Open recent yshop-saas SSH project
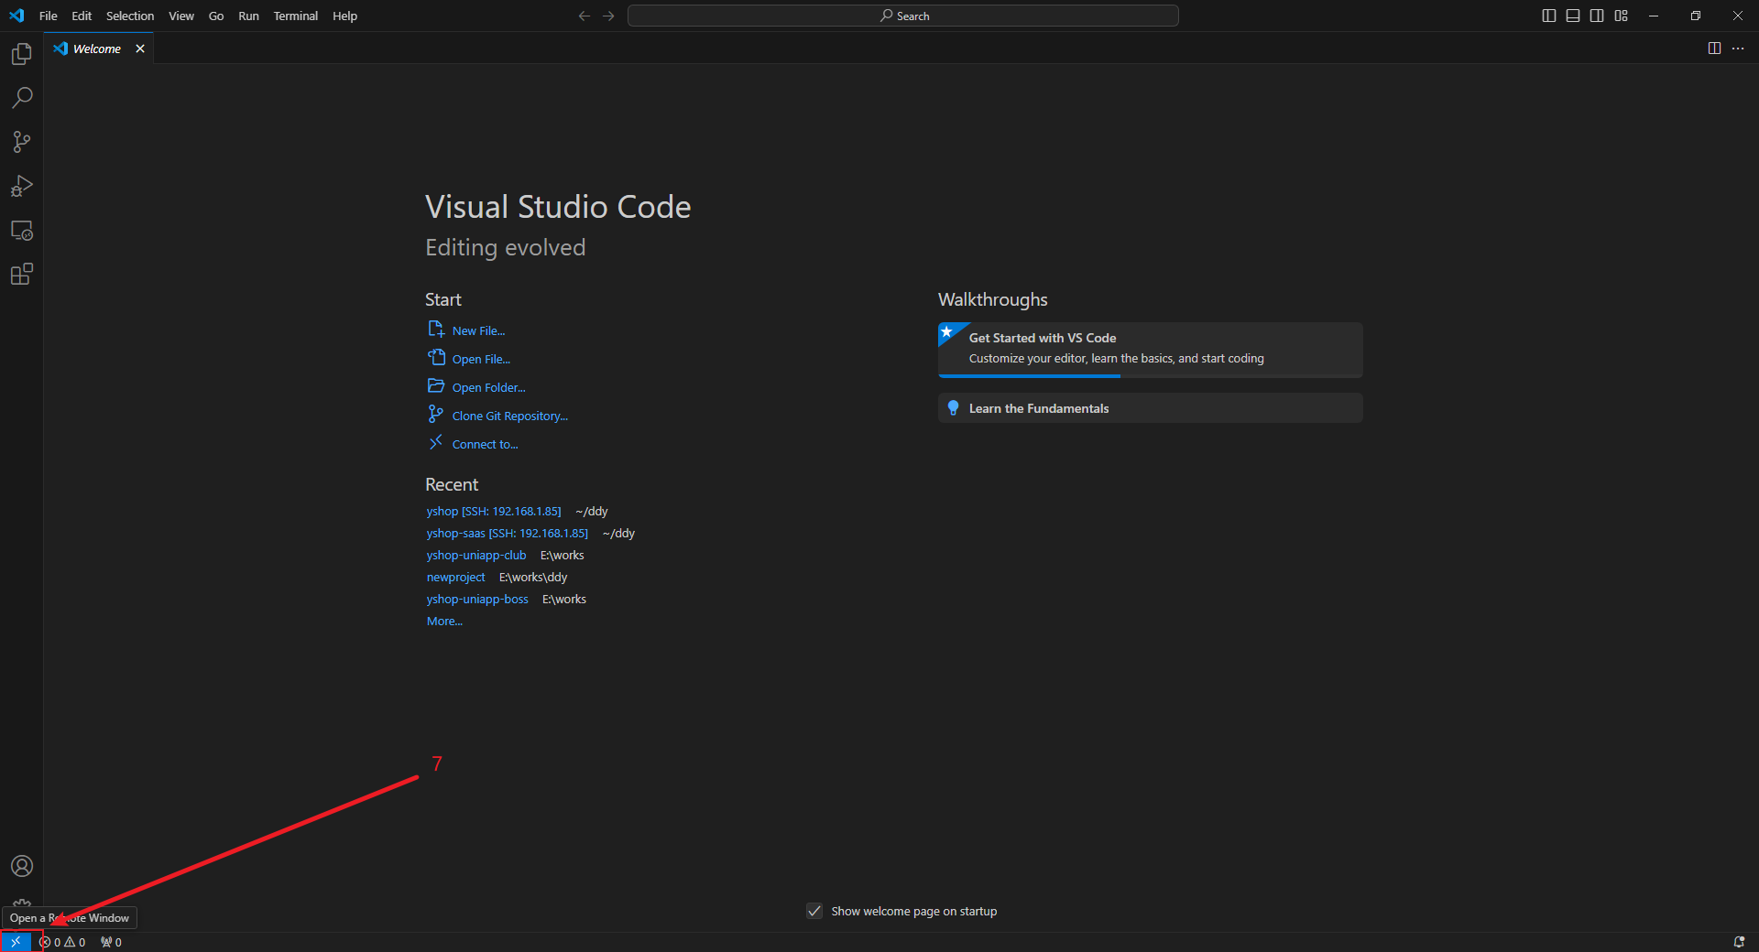Screen dimensions: 1759x952 coord(508,534)
